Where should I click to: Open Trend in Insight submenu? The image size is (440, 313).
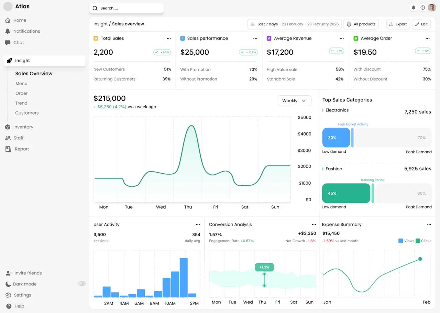coord(21,103)
